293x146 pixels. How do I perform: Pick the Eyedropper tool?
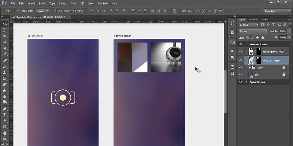(5, 54)
